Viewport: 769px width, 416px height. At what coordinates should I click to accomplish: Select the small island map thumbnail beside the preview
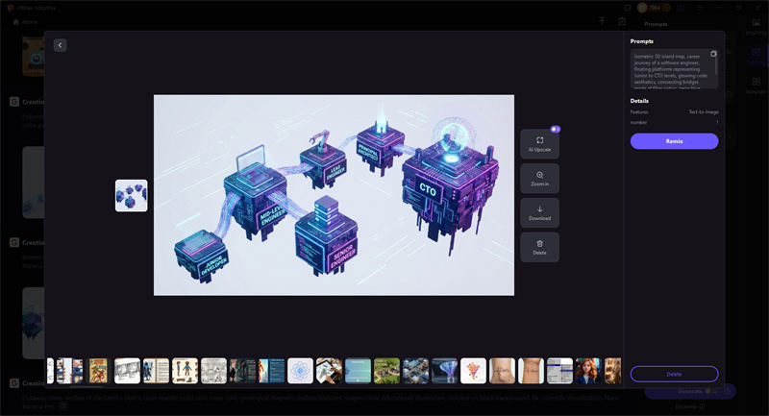click(131, 195)
